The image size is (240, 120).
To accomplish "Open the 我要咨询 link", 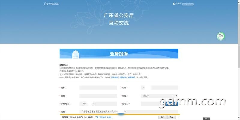I will tap(123, 77).
